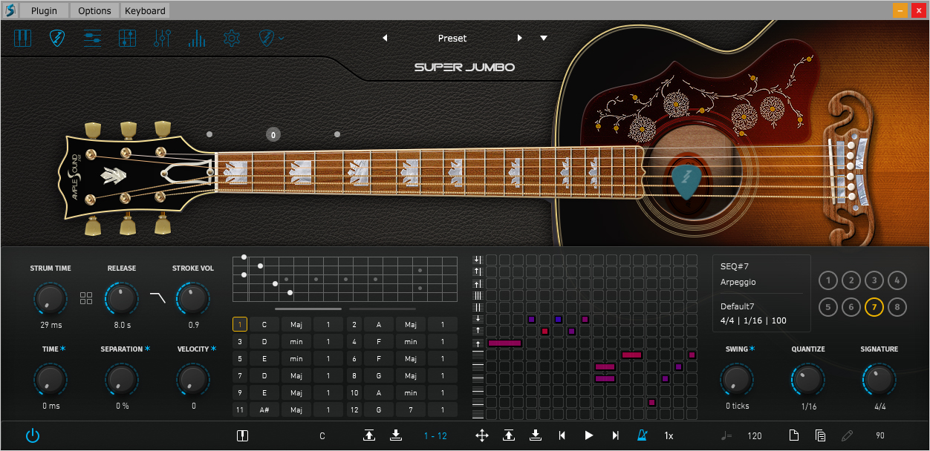This screenshot has height=451, width=930.
Task: Switch to the Options menu
Action: click(x=94, y=10)
